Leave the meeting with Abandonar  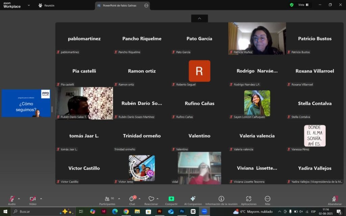335,200
